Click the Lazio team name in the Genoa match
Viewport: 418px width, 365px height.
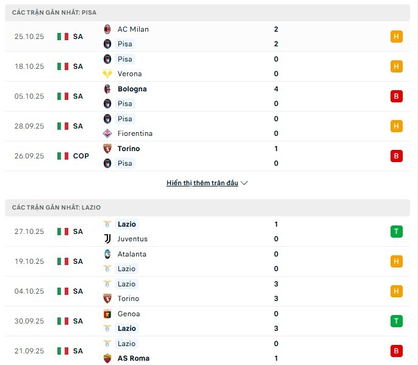(x=127, y=328)
